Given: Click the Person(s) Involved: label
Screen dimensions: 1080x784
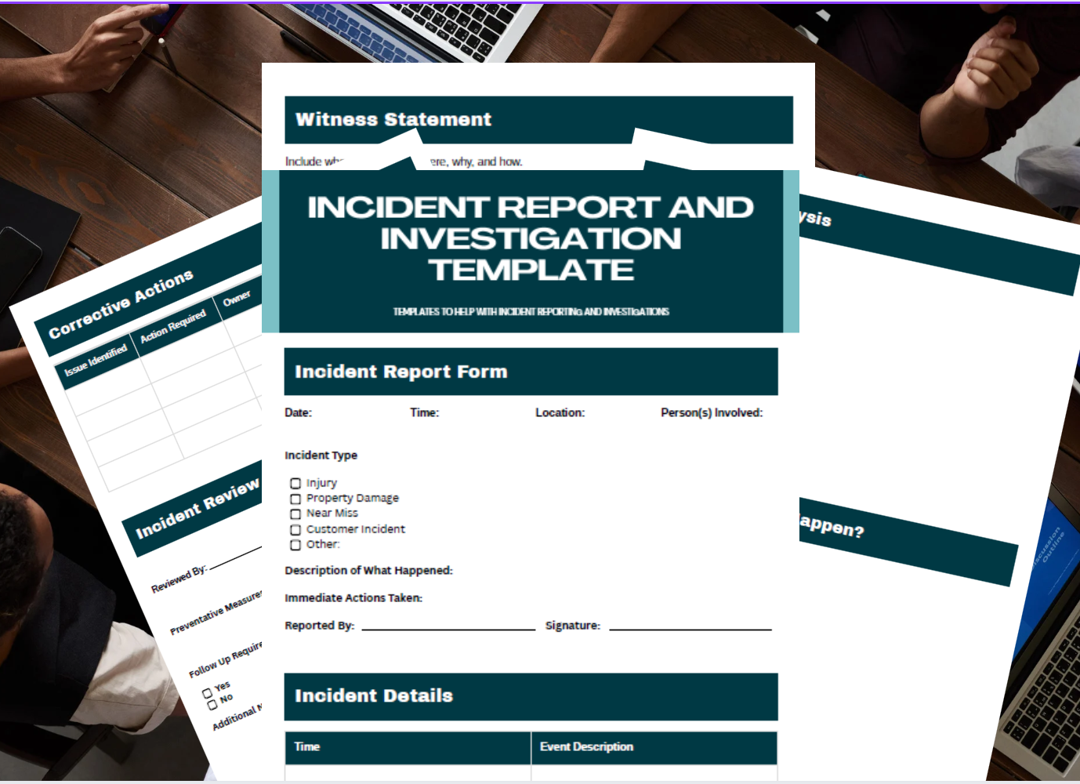Looking at the screenshot, I should 712,412.
